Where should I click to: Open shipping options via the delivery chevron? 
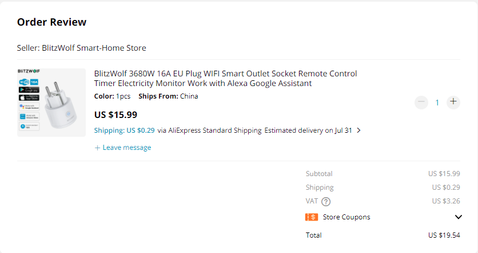click(x=358, y=130)
